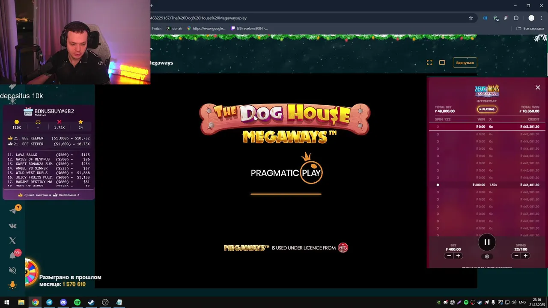Click the Juicy Fruits Mult. row

tap(48, 178)
